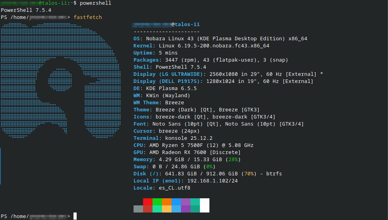Click the green '0%' swap percentage
Image resolution: width=388 pixels, height=220 pixels.
tap(209, 167)
